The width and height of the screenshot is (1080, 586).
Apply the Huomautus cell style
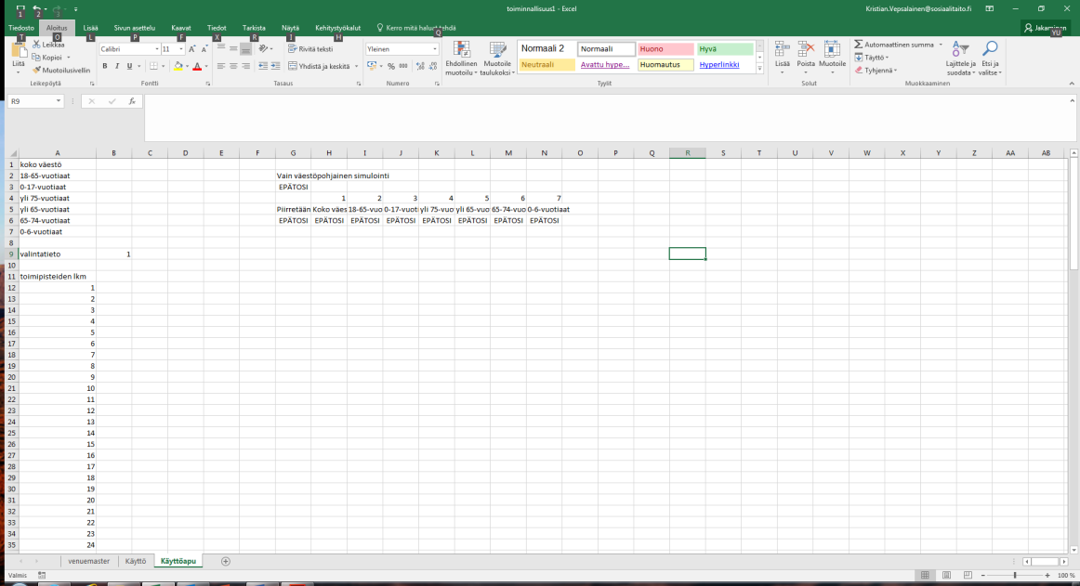click(x=665, y=65)
